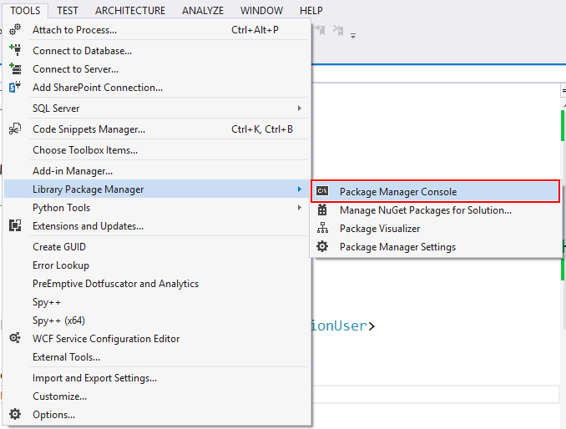Open the Options dialog
Viewport: 566px width, 429px height.
coord(53,415)
